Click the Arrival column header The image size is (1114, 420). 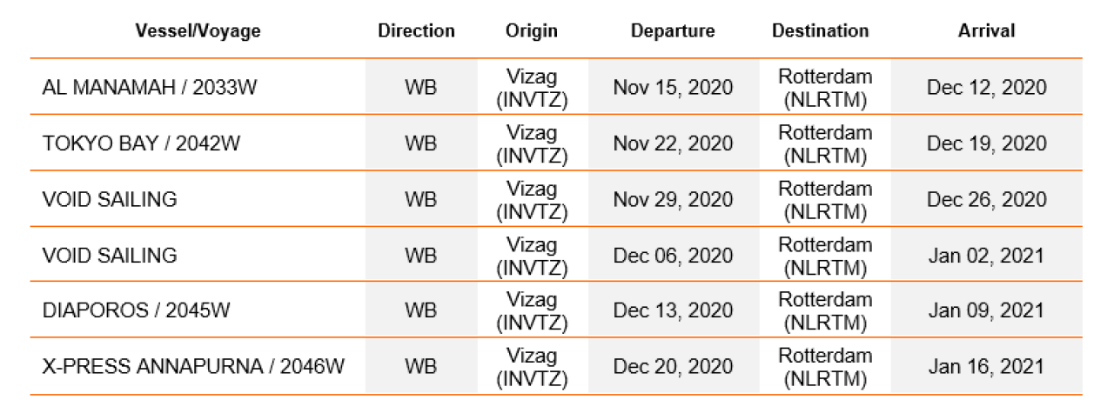986,31
